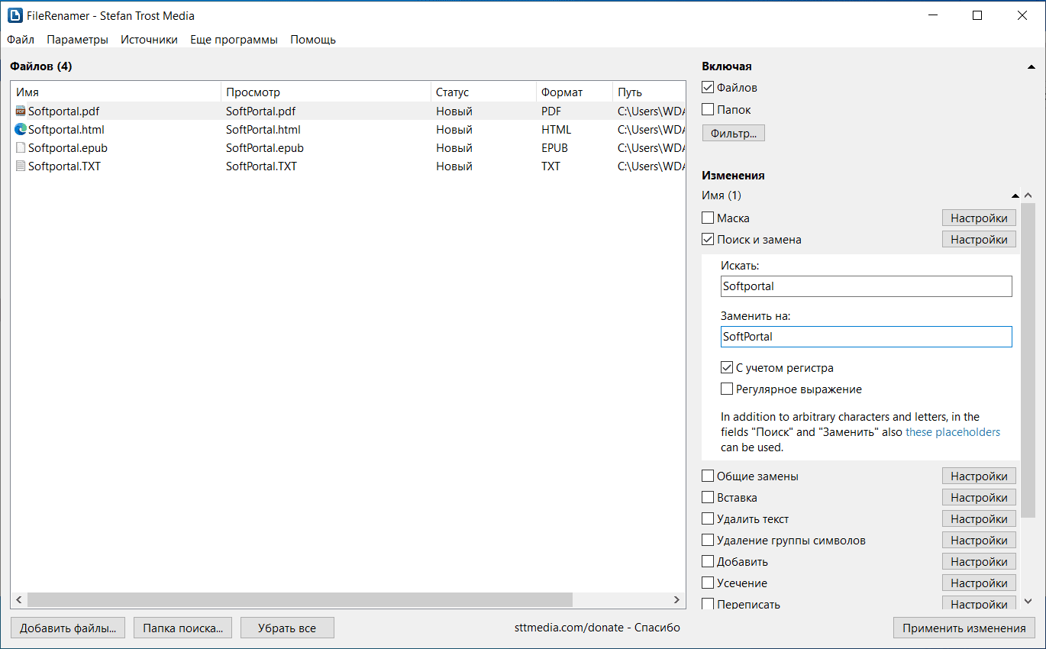Check the Общие замены option
Viewport: 1046px width, 649px height.
(x=708, y=476)
